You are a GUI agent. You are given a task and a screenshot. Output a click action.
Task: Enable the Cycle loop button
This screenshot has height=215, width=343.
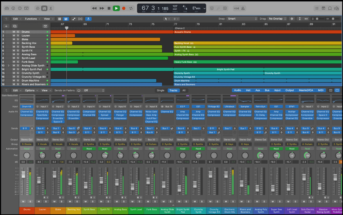point(131,8)
